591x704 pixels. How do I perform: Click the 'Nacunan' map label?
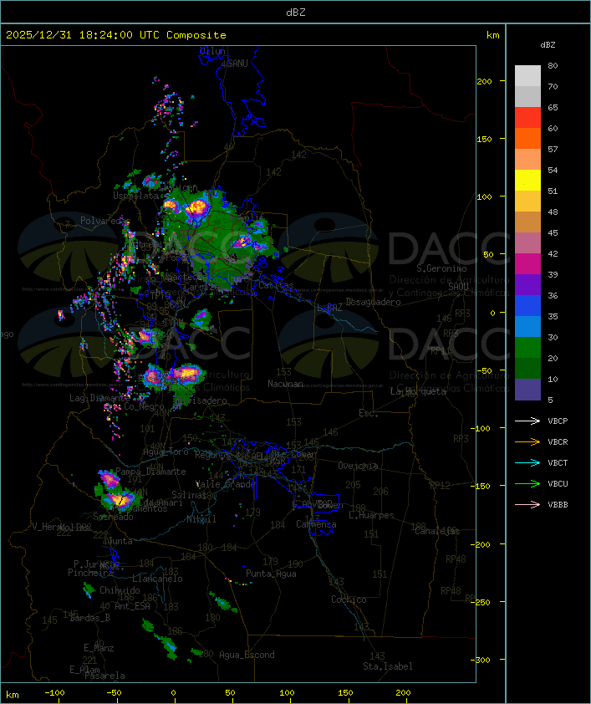click(x=285, y=384)
